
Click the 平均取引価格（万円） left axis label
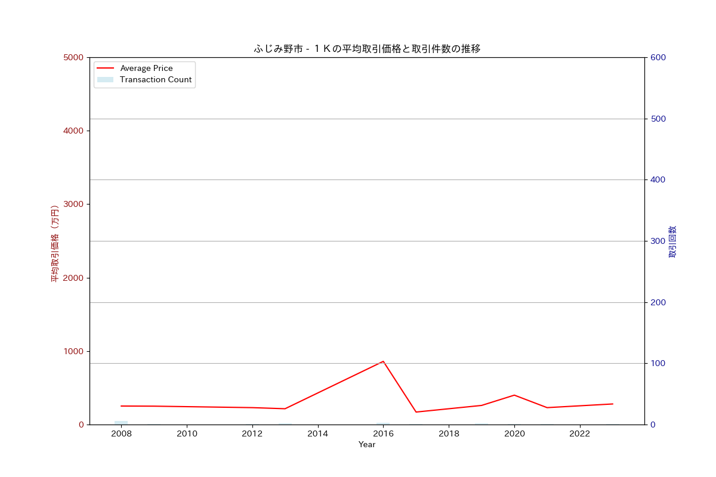point(54,243)
